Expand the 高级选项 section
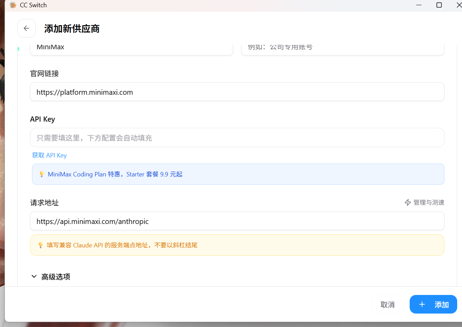Screen dimensions: 462x327 point(51,277)
